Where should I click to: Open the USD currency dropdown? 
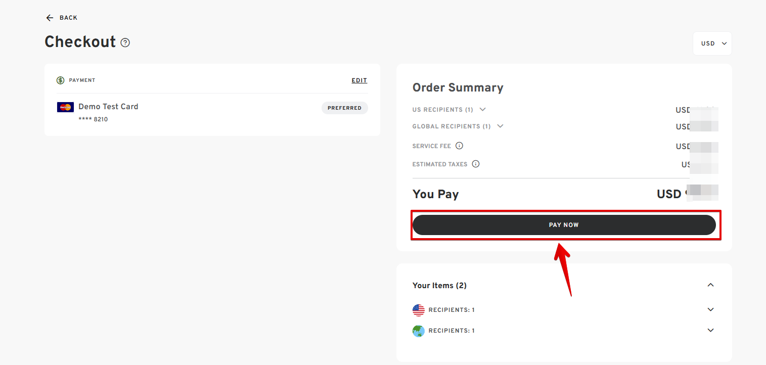[712, 43]
